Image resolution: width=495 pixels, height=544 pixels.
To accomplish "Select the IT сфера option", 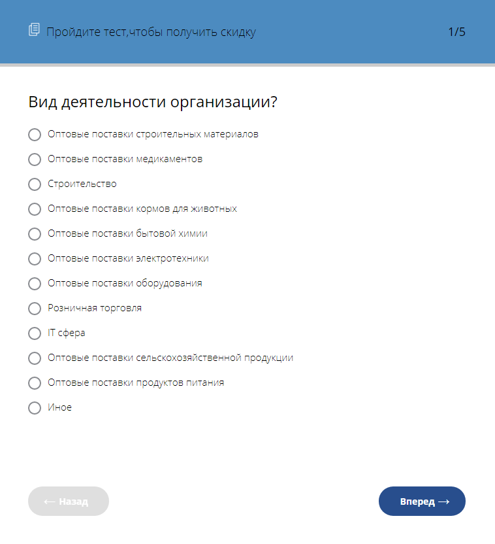I will [34, 333].
